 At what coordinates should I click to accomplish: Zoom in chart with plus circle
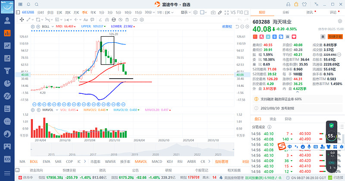(247, 26)
